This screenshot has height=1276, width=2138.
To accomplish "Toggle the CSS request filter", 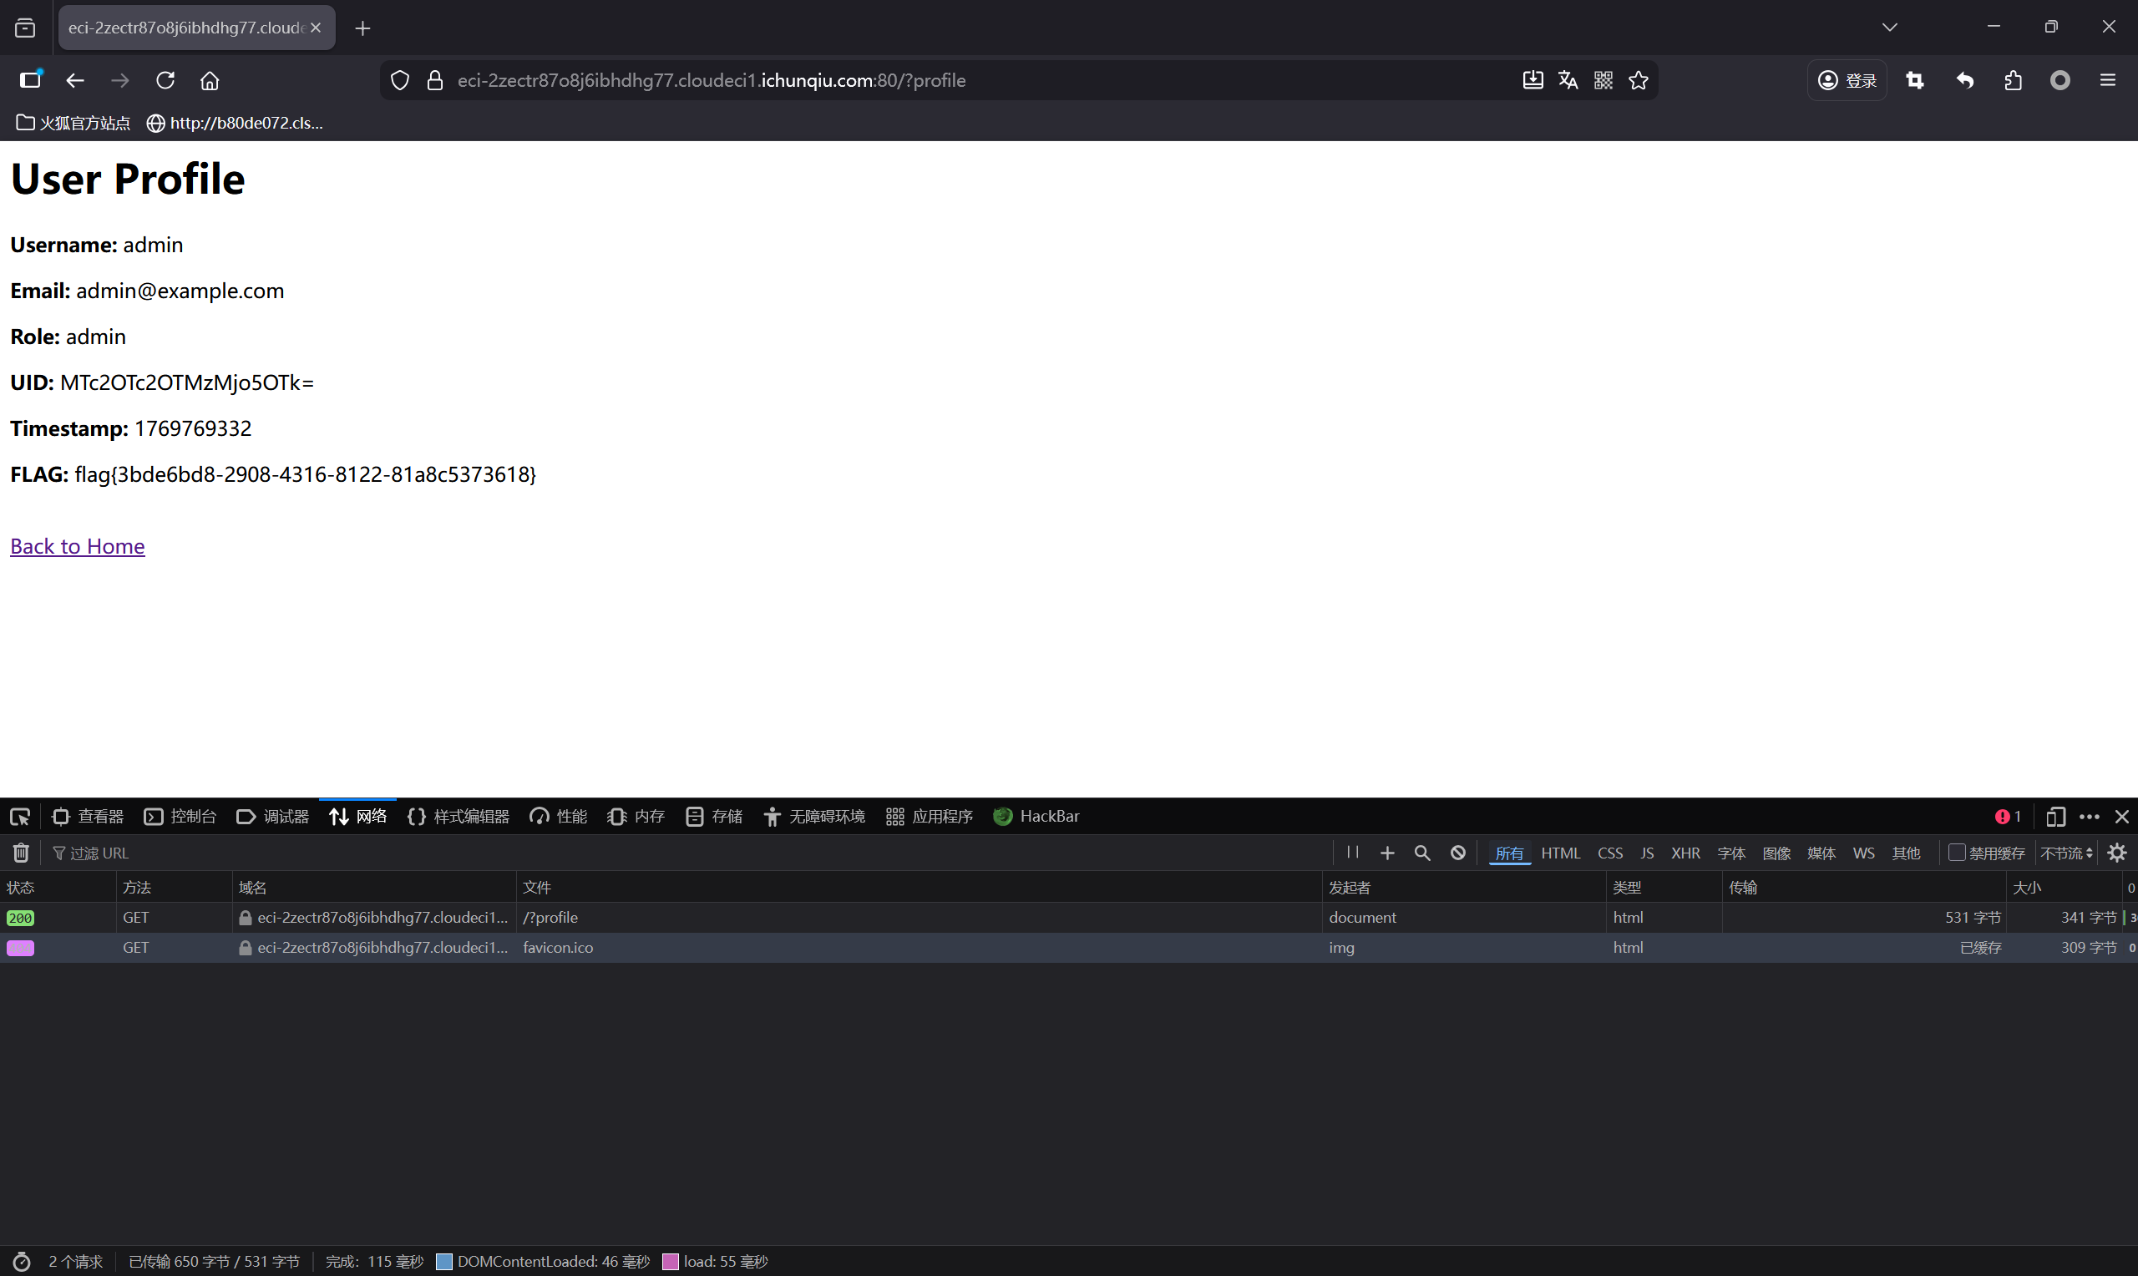I will (1610, 853).
